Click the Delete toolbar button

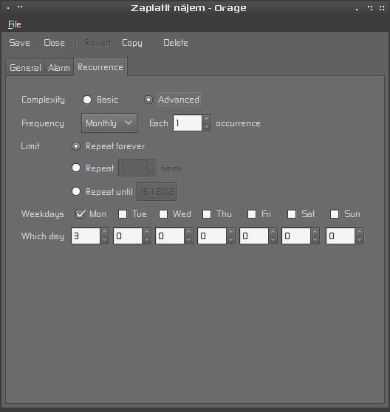[x=176, y=43]
